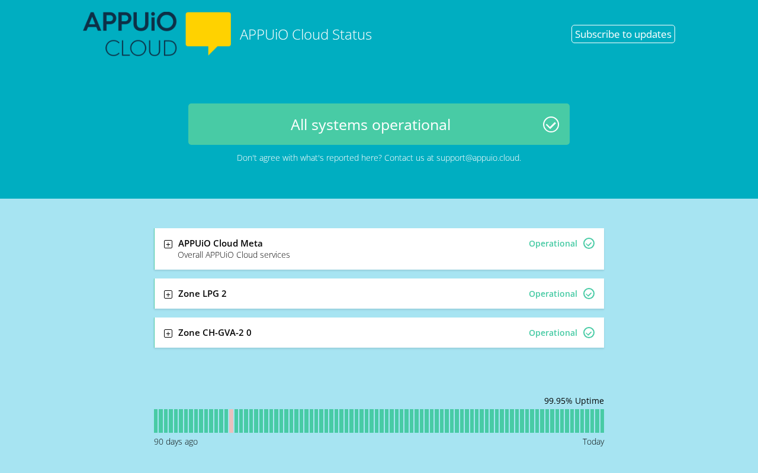Expand the APPUiO Cloud Meta group
The width and height of the screenshot is (758, 473).
pyautogui.click(x=168, y=244)
